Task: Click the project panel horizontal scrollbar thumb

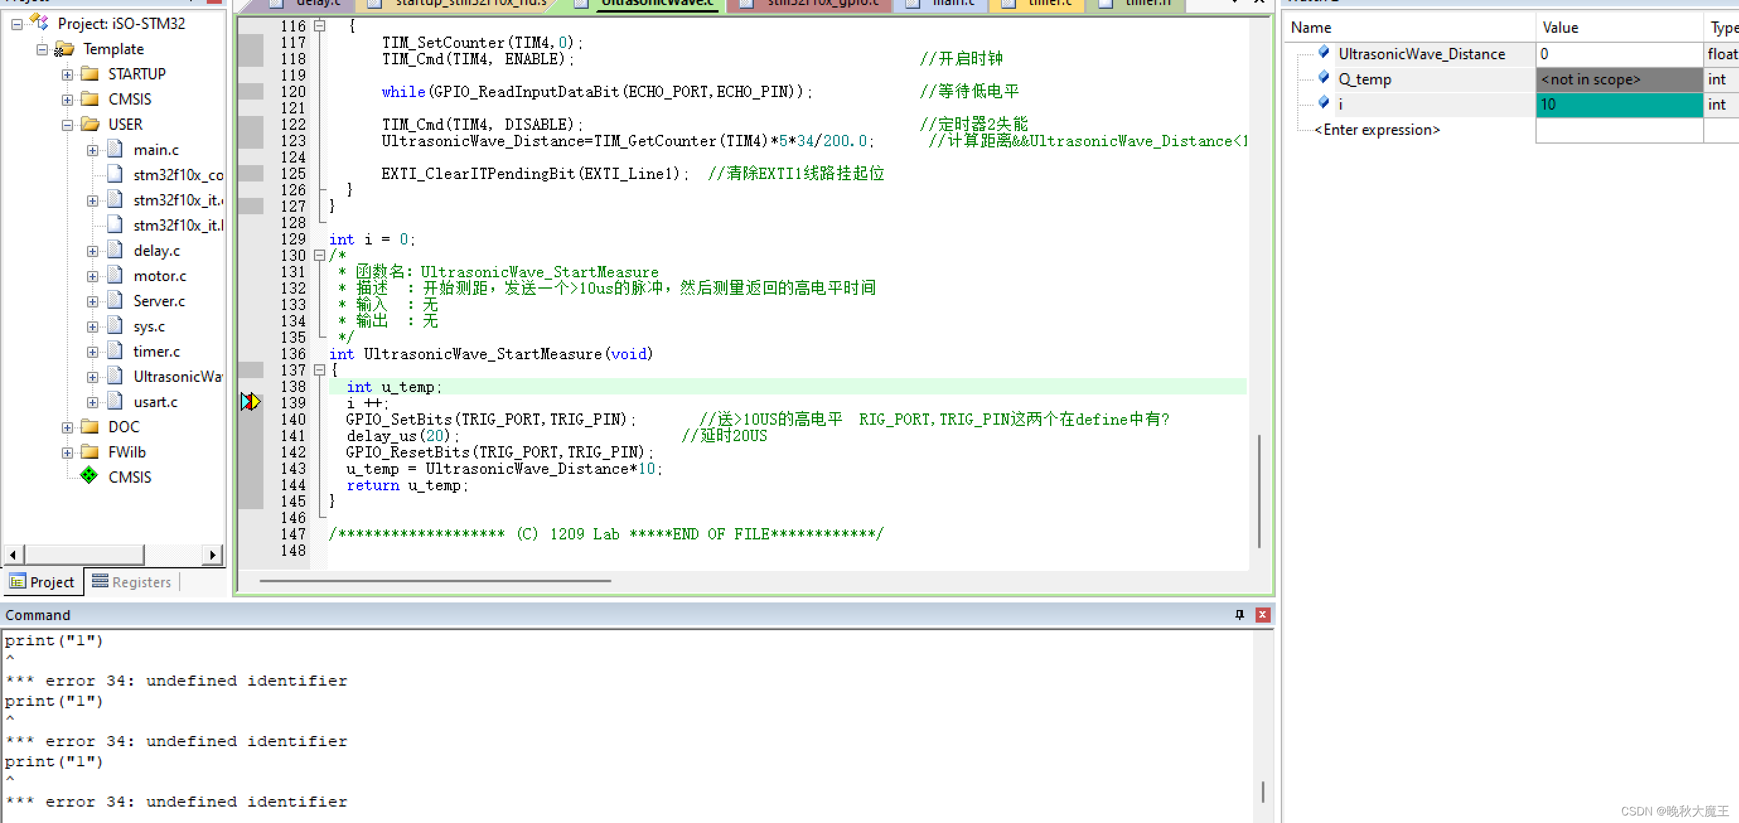Action: pos(84,555)
